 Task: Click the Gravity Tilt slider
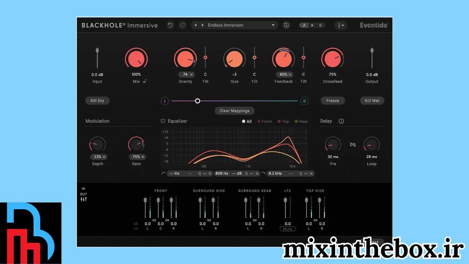(205, 57)
